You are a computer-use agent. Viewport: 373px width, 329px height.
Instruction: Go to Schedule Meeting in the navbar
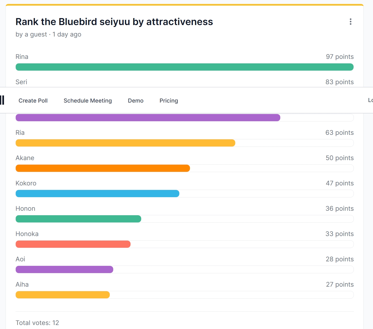pyautogui.click(x=88, y=101)
